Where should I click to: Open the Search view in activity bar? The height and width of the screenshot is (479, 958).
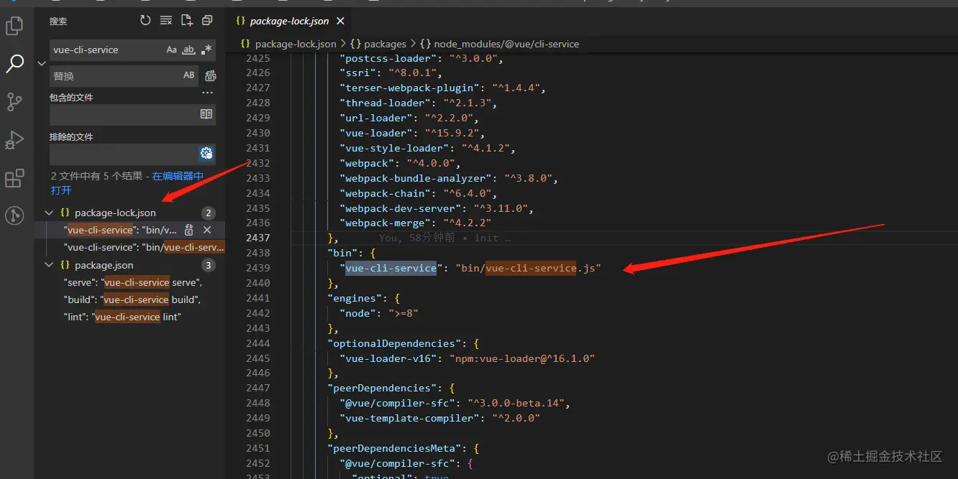click(14, 64)
